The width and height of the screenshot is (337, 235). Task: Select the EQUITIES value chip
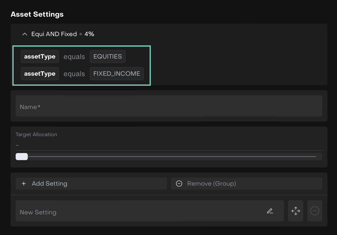(x=107, y=56)
